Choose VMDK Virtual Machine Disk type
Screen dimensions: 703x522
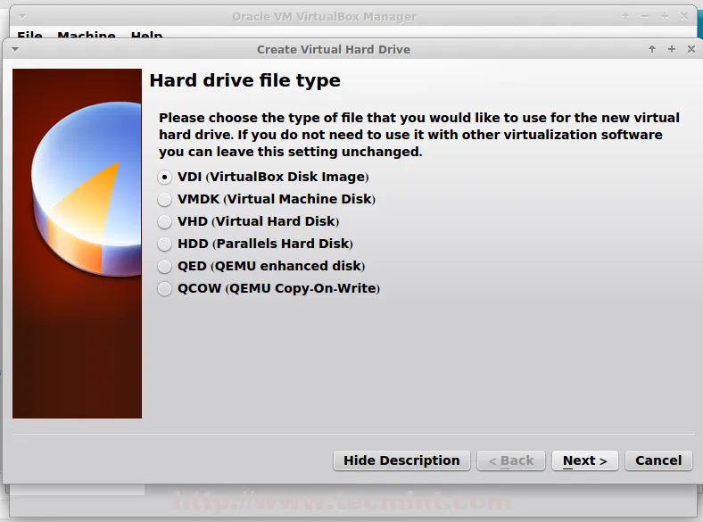coord(165,199)
